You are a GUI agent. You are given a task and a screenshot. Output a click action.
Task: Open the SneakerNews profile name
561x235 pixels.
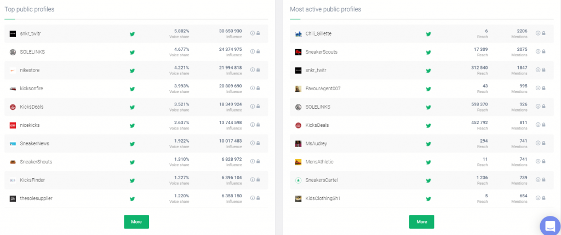(x=35, y=144)
